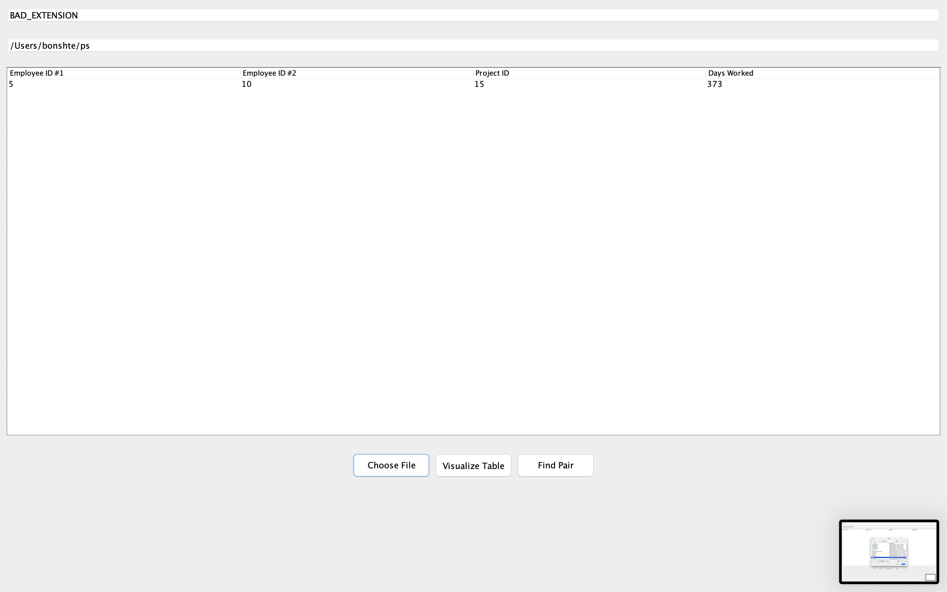Click the value 5 under Employee ID #1
Image resolution: width=947 pixels, height=592 pixels.
click(11, 84)
